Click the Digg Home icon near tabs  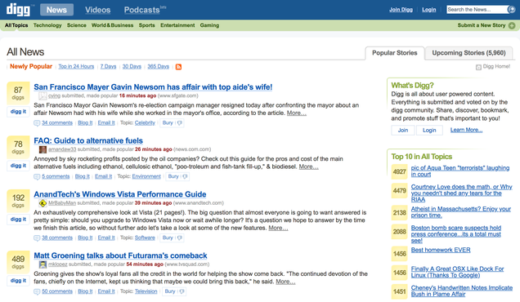point(478,67)
